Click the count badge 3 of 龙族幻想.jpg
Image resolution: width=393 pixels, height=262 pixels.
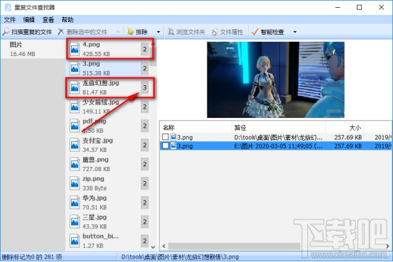click(144, 87)
